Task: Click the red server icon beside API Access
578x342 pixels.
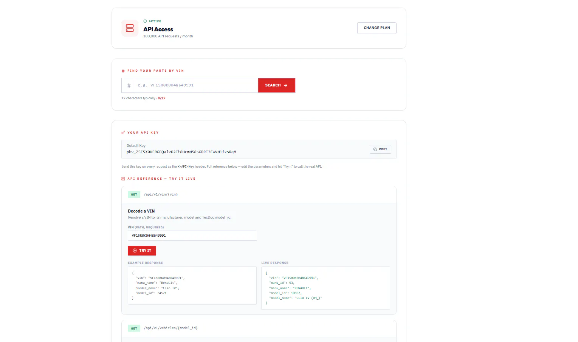Action: click(130, 28)
